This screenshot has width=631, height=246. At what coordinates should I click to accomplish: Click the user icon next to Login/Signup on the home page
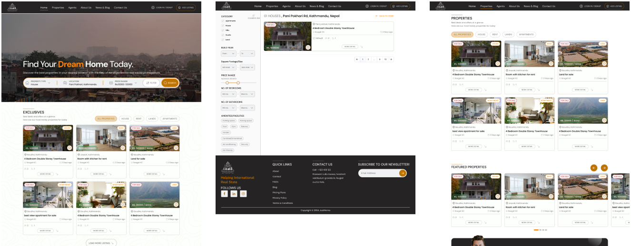153,8
